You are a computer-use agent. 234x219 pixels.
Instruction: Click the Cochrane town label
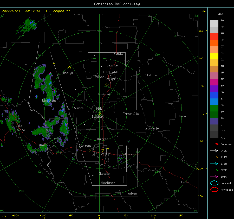pos(85,146)
